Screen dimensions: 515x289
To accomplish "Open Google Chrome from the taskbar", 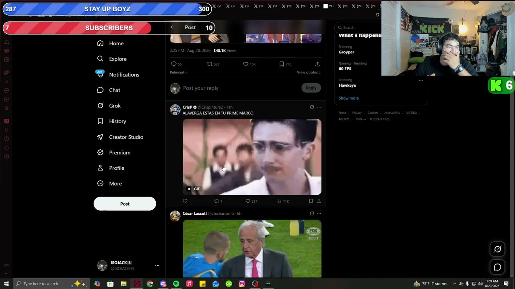I will [x=150, y=284].
